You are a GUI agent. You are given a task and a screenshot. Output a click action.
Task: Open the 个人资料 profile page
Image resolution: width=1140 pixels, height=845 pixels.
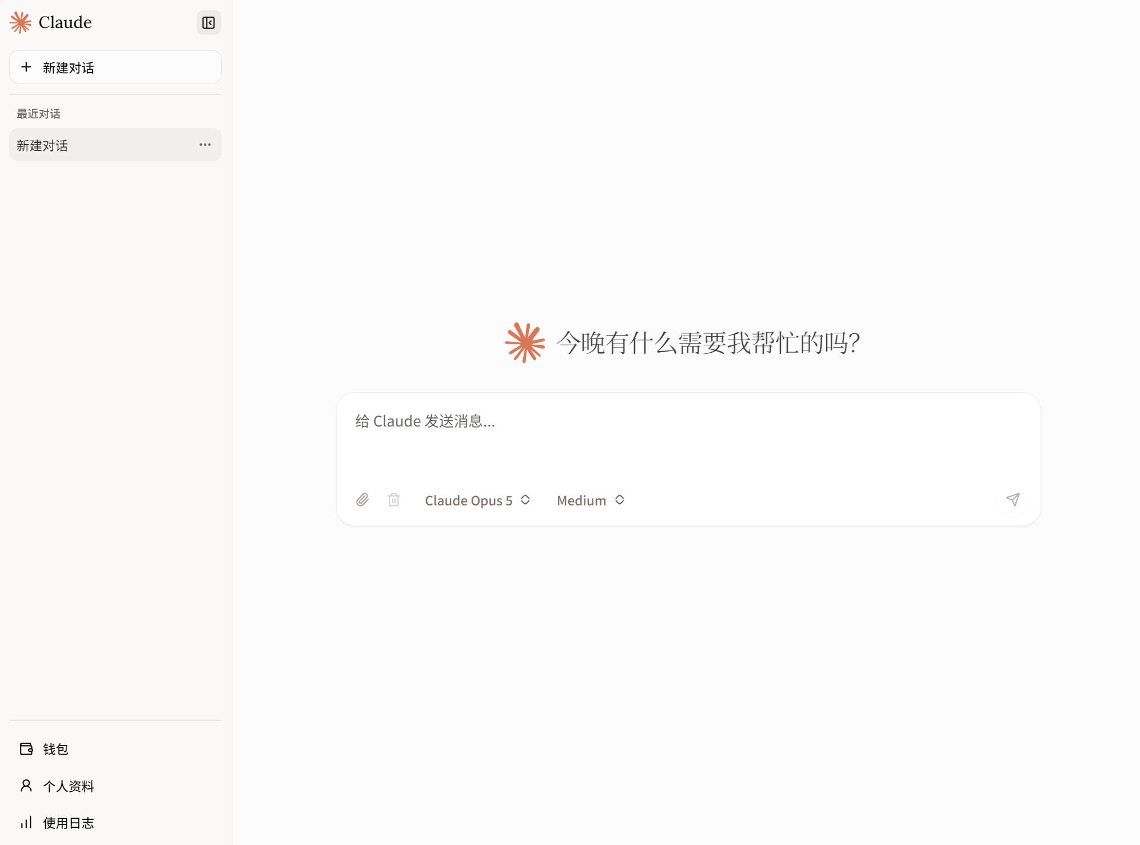point(115,786)
